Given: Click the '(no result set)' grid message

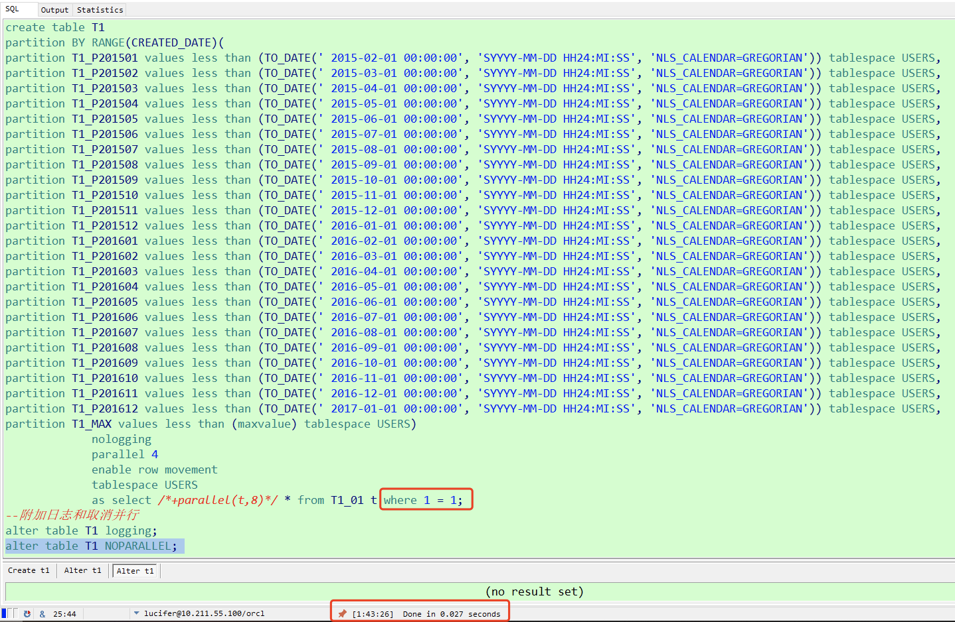Looking at the screenshot, I should (535, 591).
